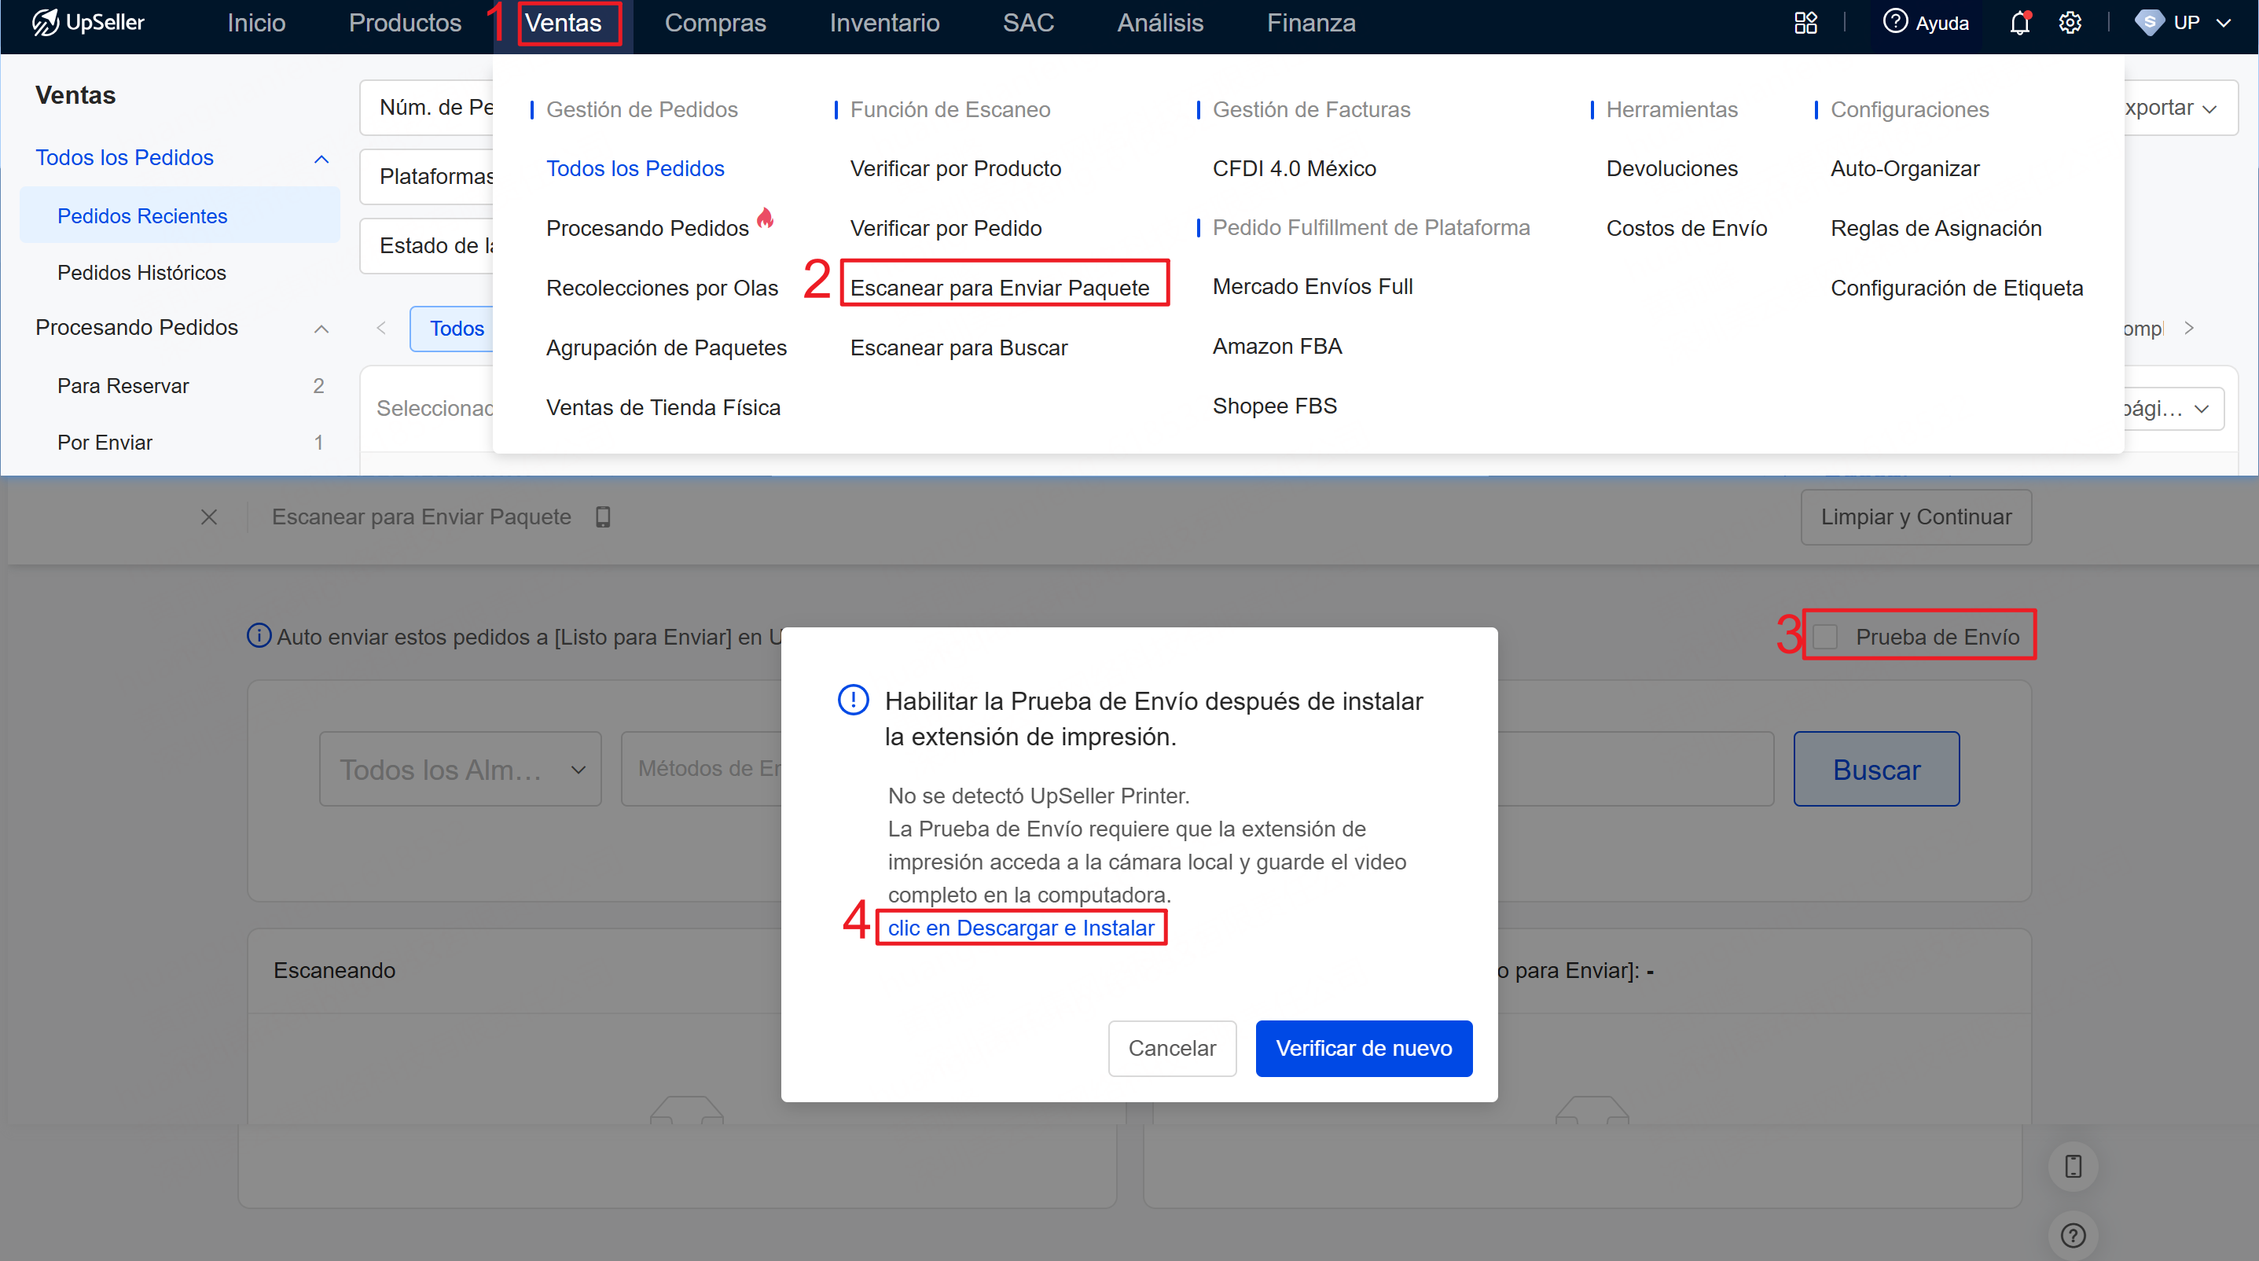Open the apps grid icon
2259x1261 pixels.
coord(1805,23)
